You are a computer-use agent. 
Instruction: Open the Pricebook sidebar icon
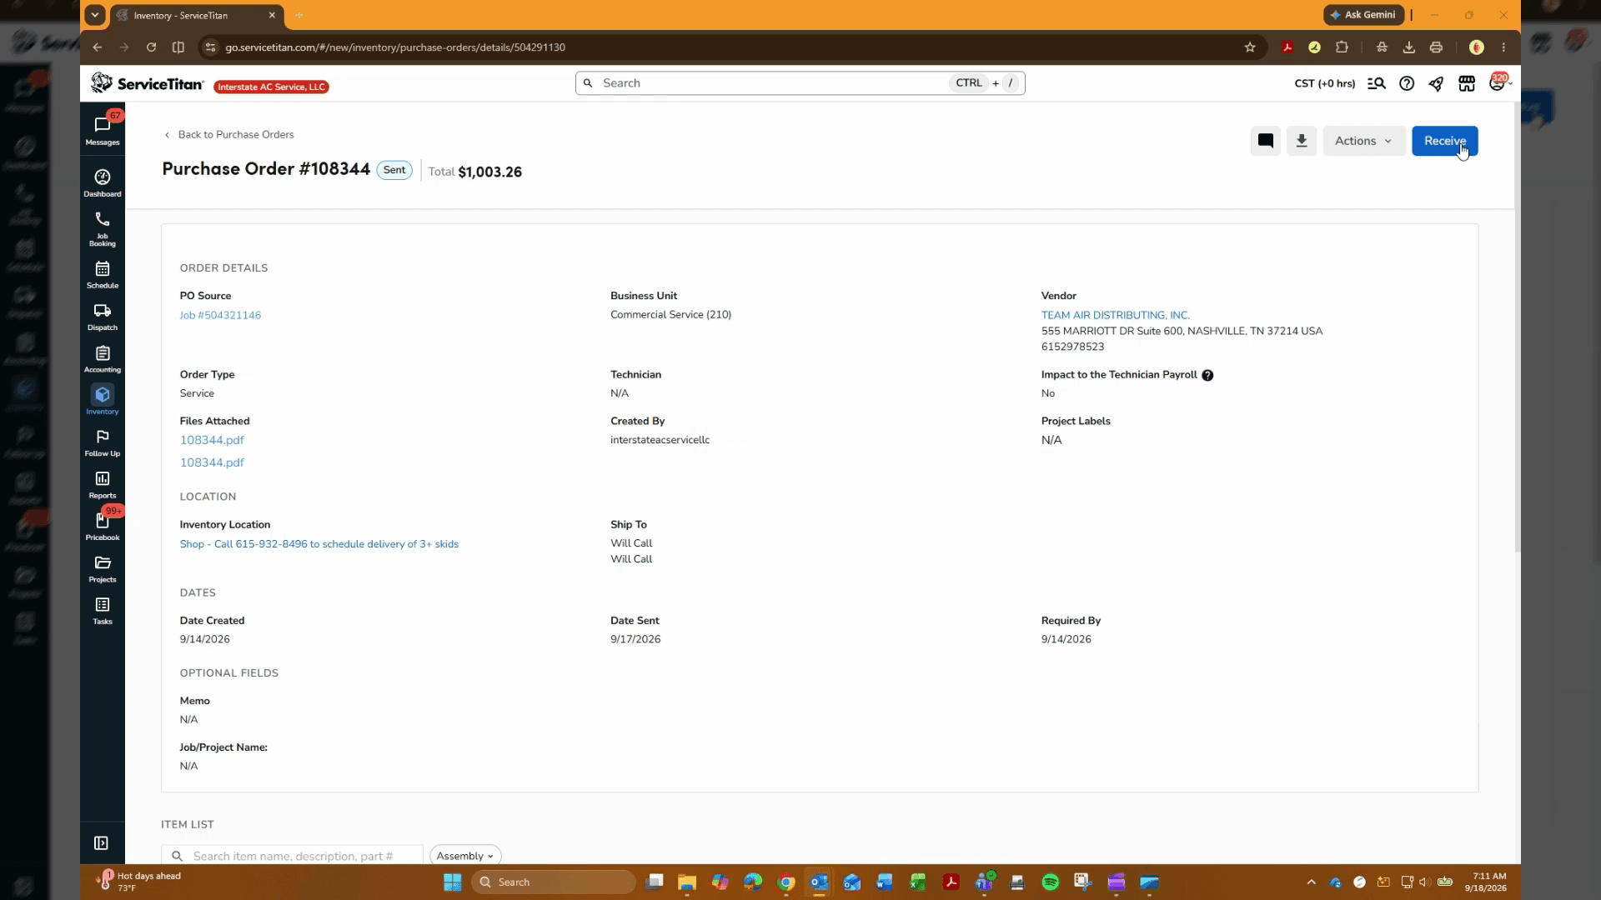click(103, 526)
